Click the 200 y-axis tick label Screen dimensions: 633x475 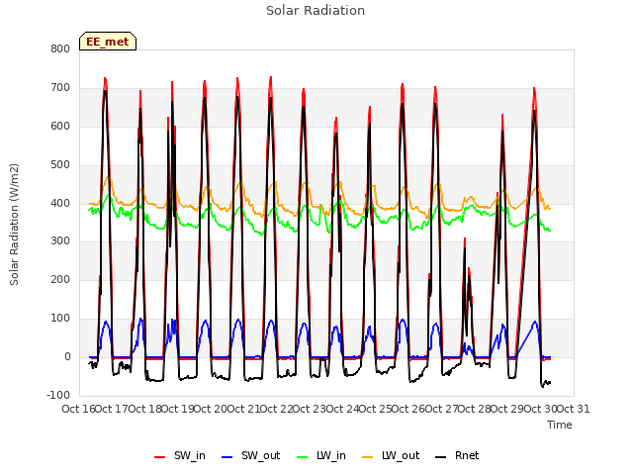pos(60,279)
